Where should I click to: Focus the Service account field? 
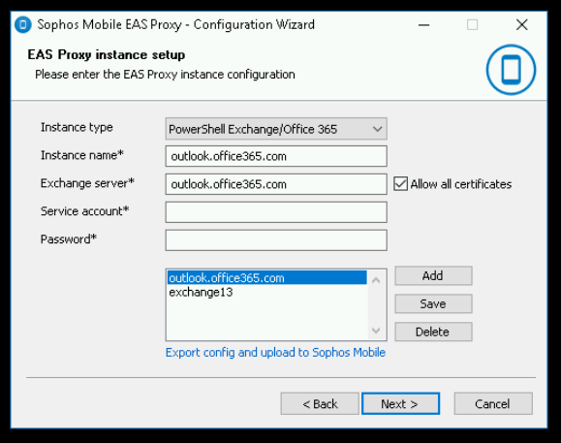click(x=276, y=212)
